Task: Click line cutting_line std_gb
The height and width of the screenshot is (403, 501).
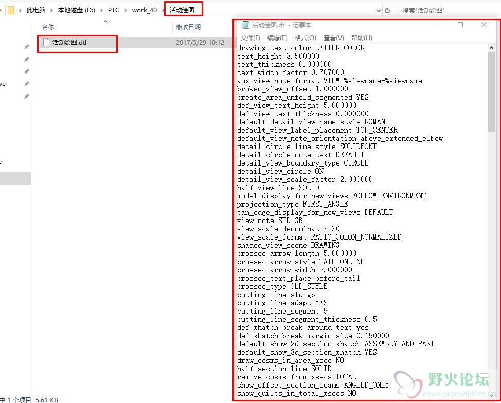Action: 276,295
